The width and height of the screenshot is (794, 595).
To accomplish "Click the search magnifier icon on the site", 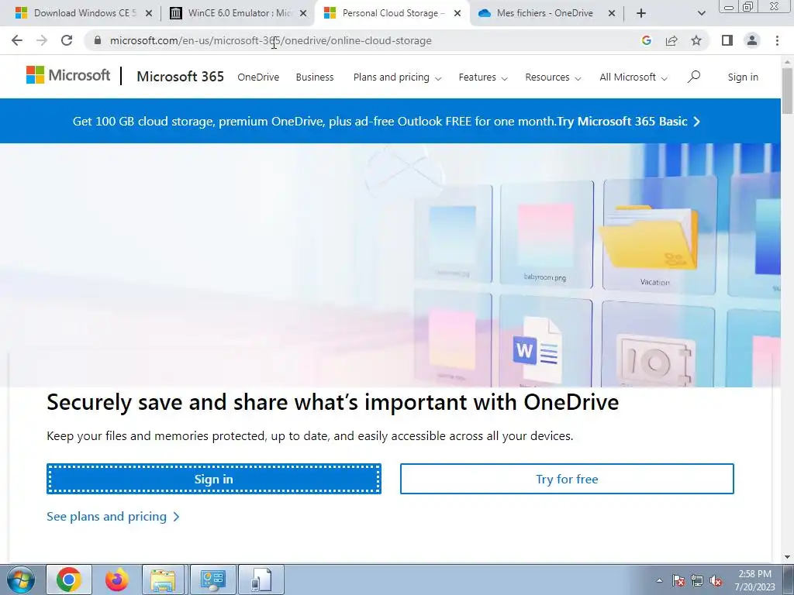I will tap(694, 77).
